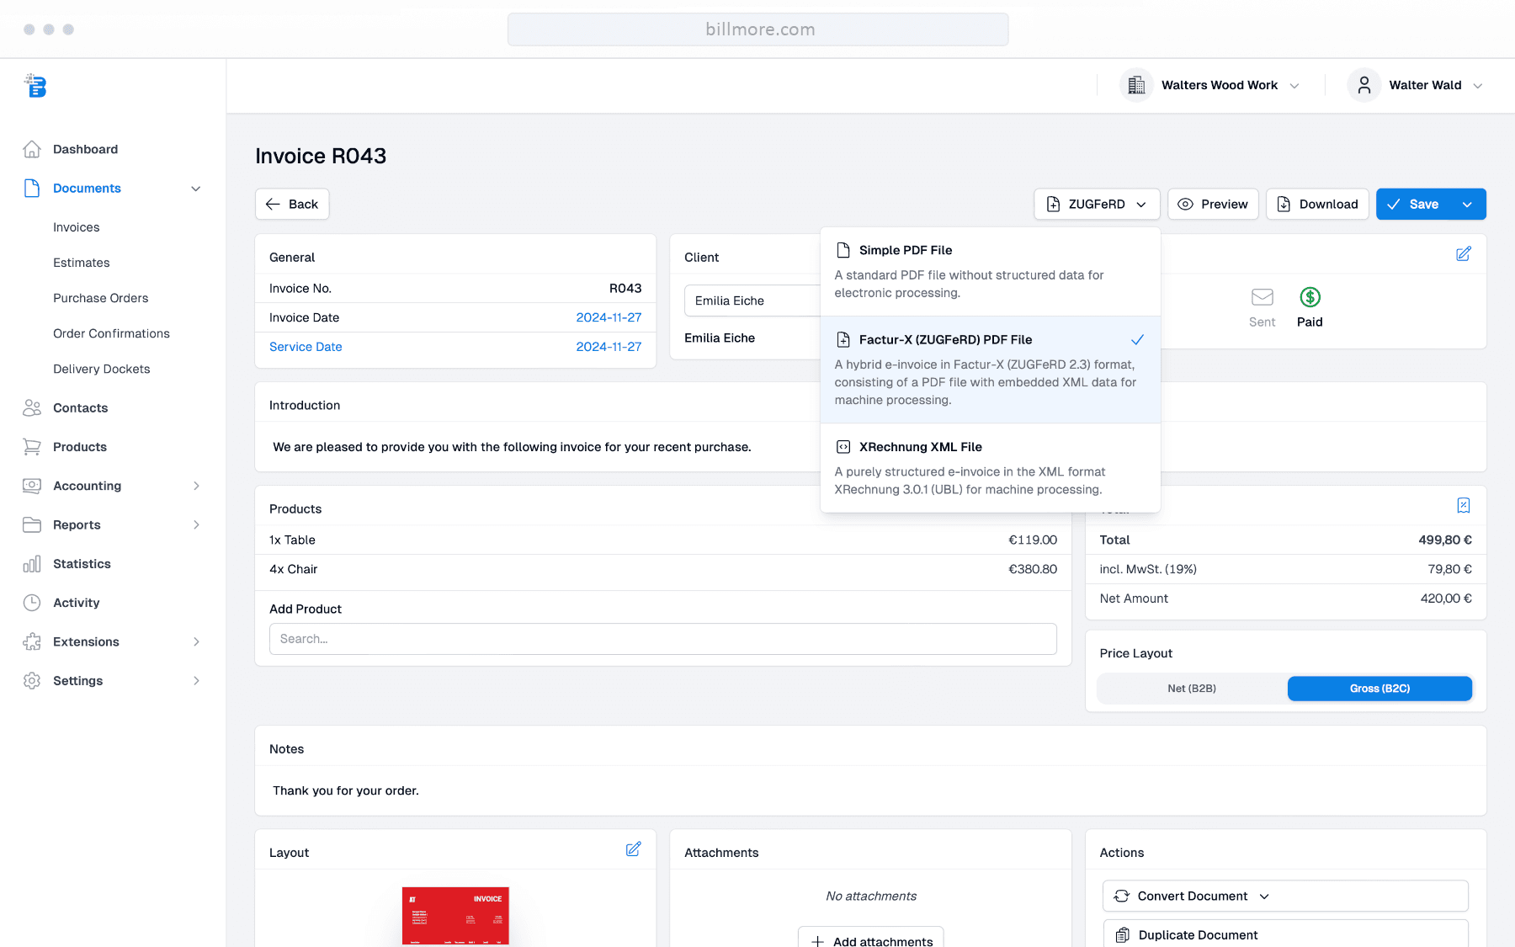Open Walter Wald user menu
Image resolution: width=1515 pixels, height=947 pixels.
(x=1416, y=85)
